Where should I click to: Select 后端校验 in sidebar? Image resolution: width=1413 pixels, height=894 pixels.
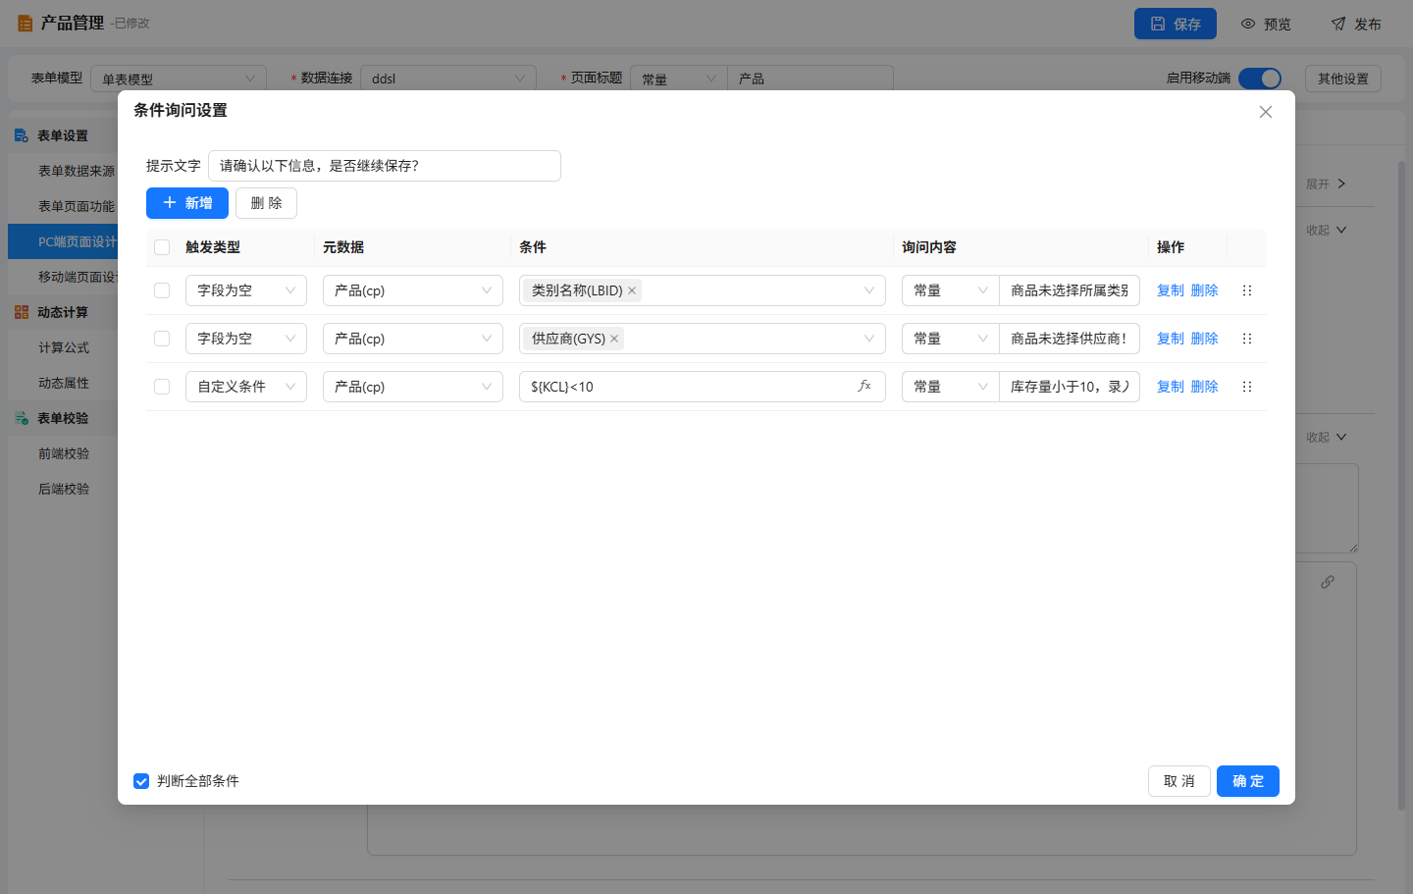(63, 489)
